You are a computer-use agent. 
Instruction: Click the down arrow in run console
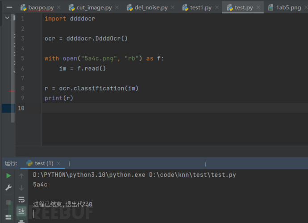[21, 188]
